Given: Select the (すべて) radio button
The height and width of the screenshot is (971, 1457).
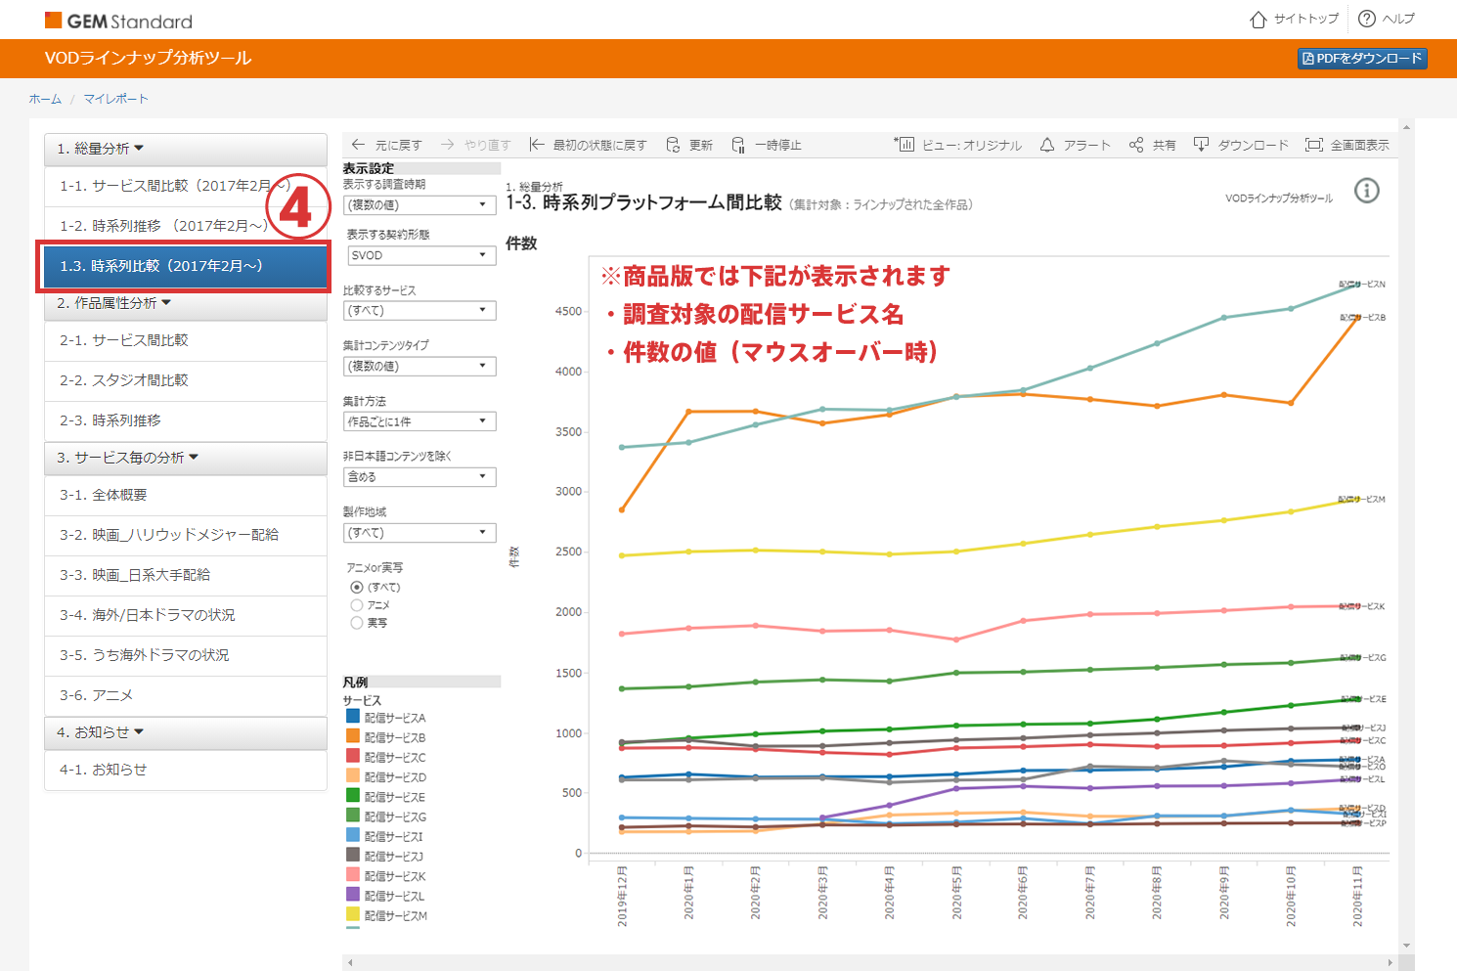Looking at the screenshot, I should 357,587.
